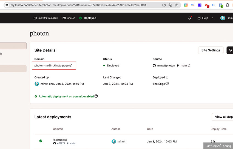Click the Commit column header
233x149 pixels.
pos(58,129)
